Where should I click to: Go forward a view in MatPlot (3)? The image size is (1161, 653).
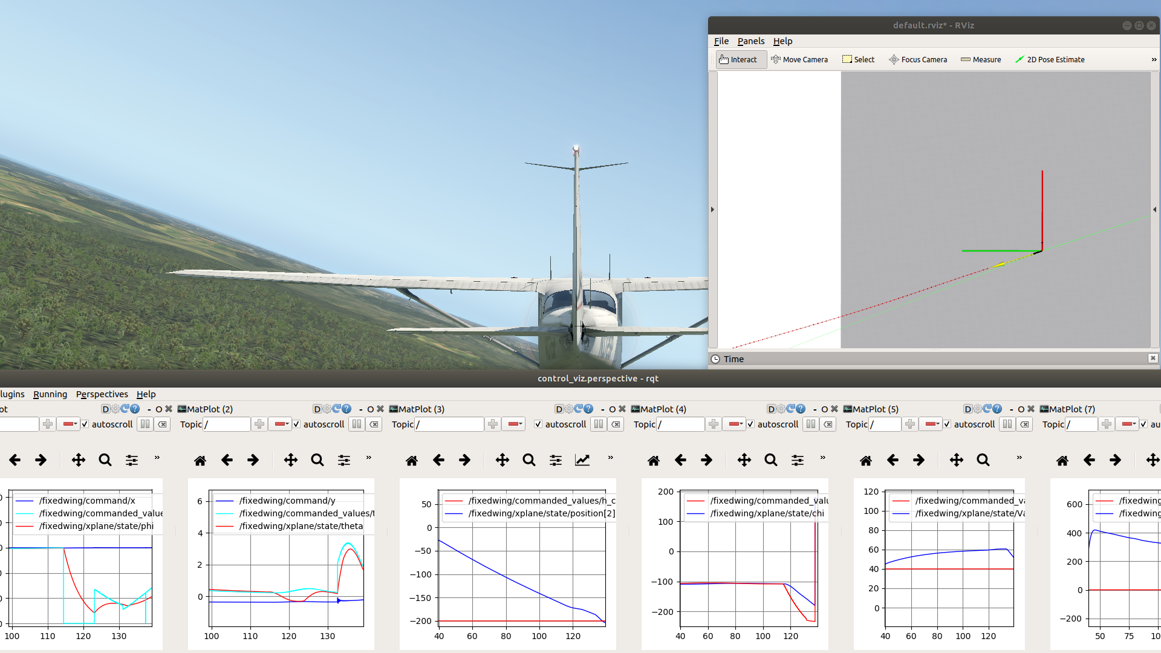coord(465,460)
